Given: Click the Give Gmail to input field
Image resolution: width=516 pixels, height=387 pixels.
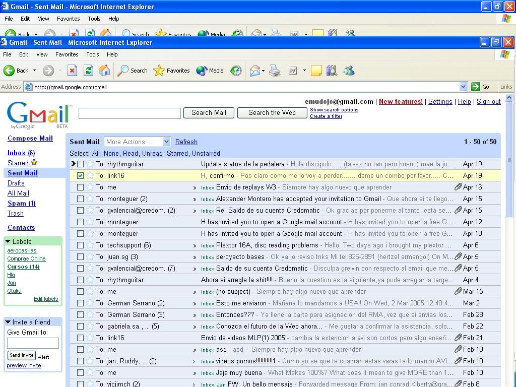Looking at the screenshot, I should tap(33, 343).
